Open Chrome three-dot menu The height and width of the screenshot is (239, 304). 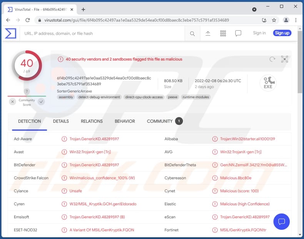[296, 20]
